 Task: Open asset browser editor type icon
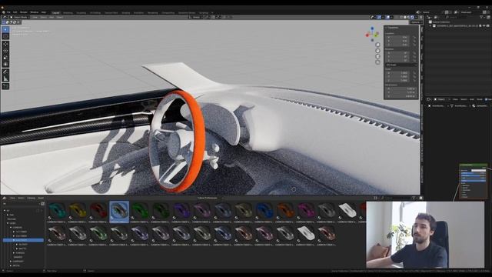click(x=5, y=199)
